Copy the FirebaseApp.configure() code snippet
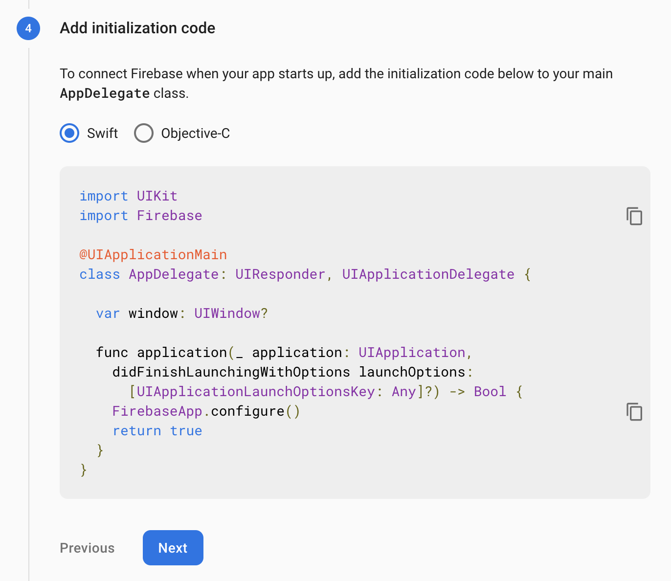The height and width of the screenshot is (581, 671). point(634,411)
